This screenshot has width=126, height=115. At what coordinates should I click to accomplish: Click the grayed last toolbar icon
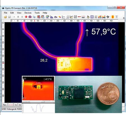[x=116, y=17]
